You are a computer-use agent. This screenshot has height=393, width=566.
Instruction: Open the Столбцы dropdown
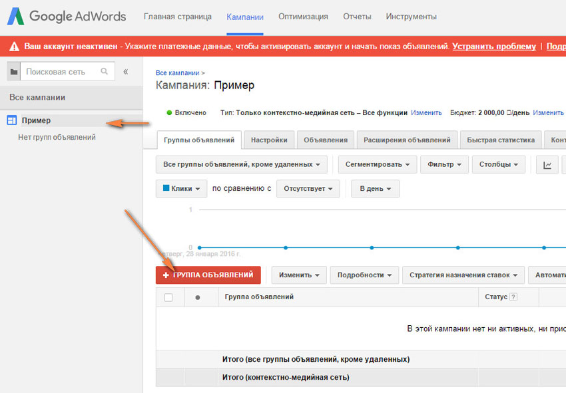click(499, 164)
